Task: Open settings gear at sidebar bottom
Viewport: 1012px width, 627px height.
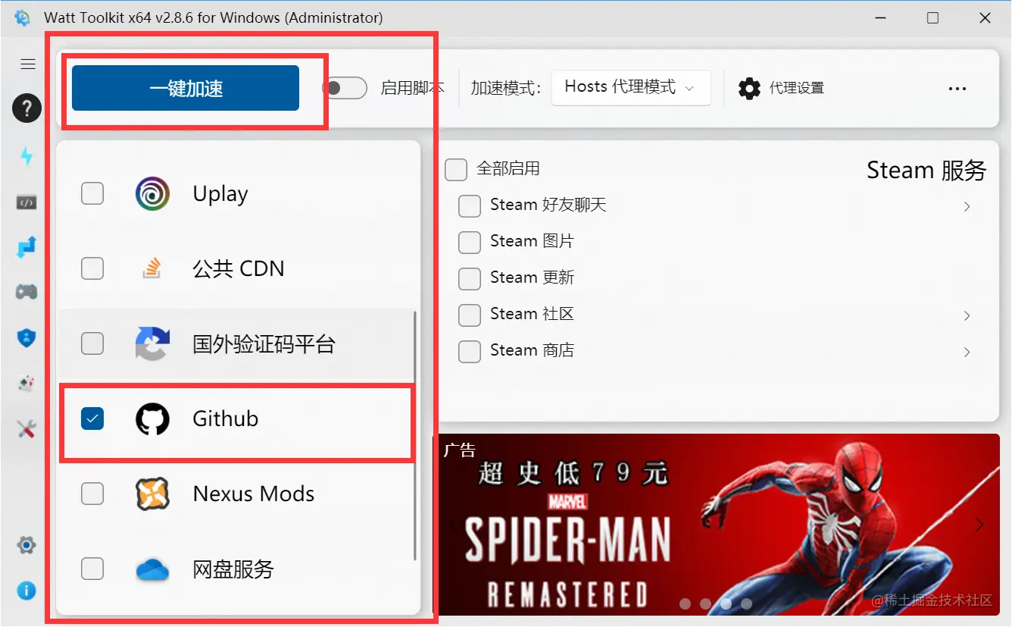Action: tap(27, 544)
